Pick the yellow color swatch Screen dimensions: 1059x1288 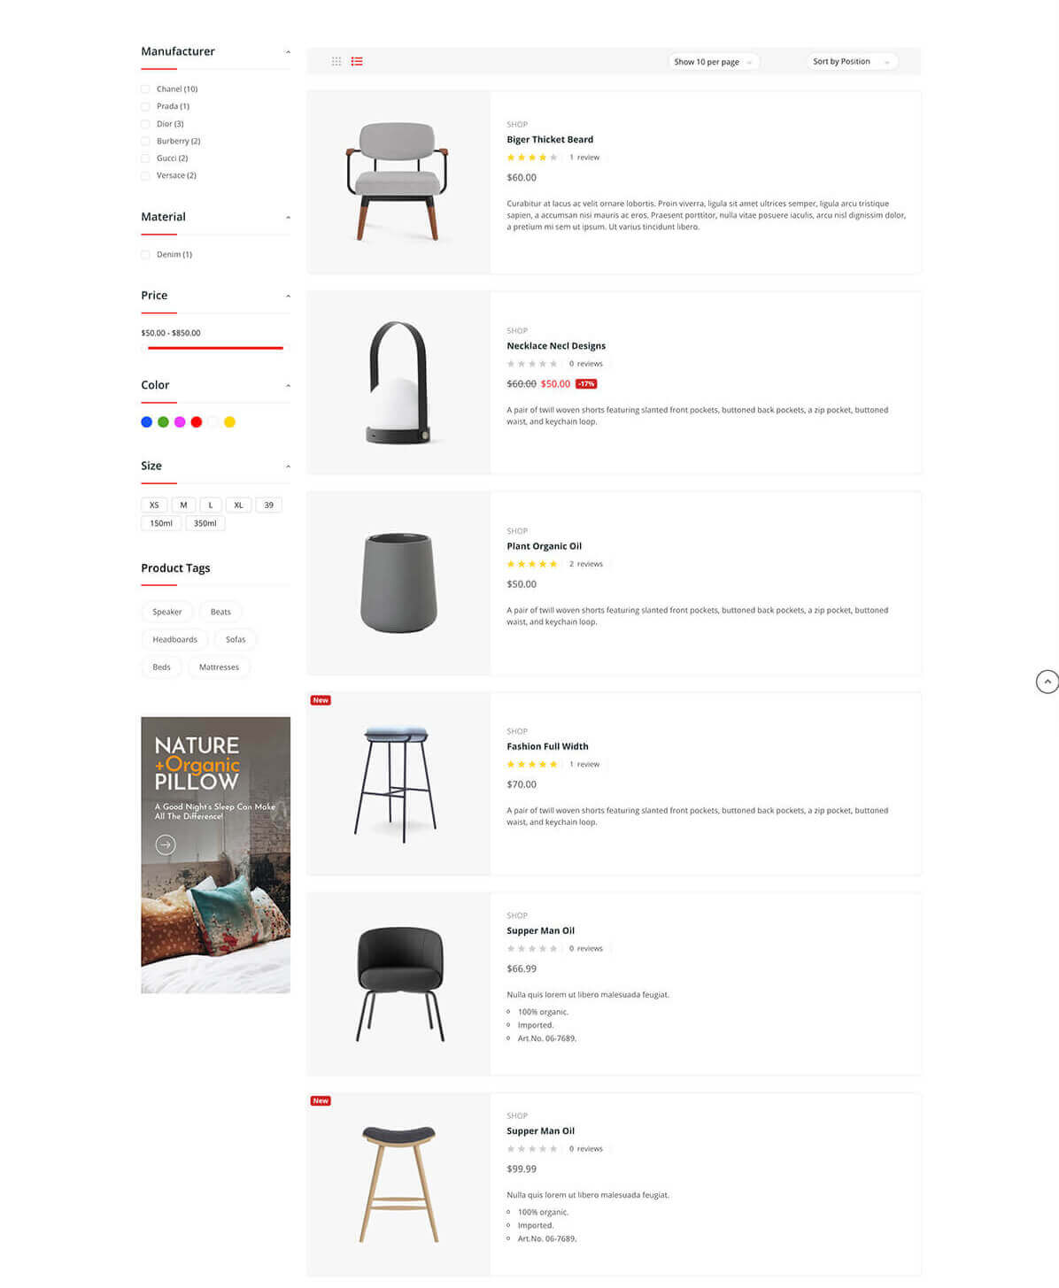229,422
